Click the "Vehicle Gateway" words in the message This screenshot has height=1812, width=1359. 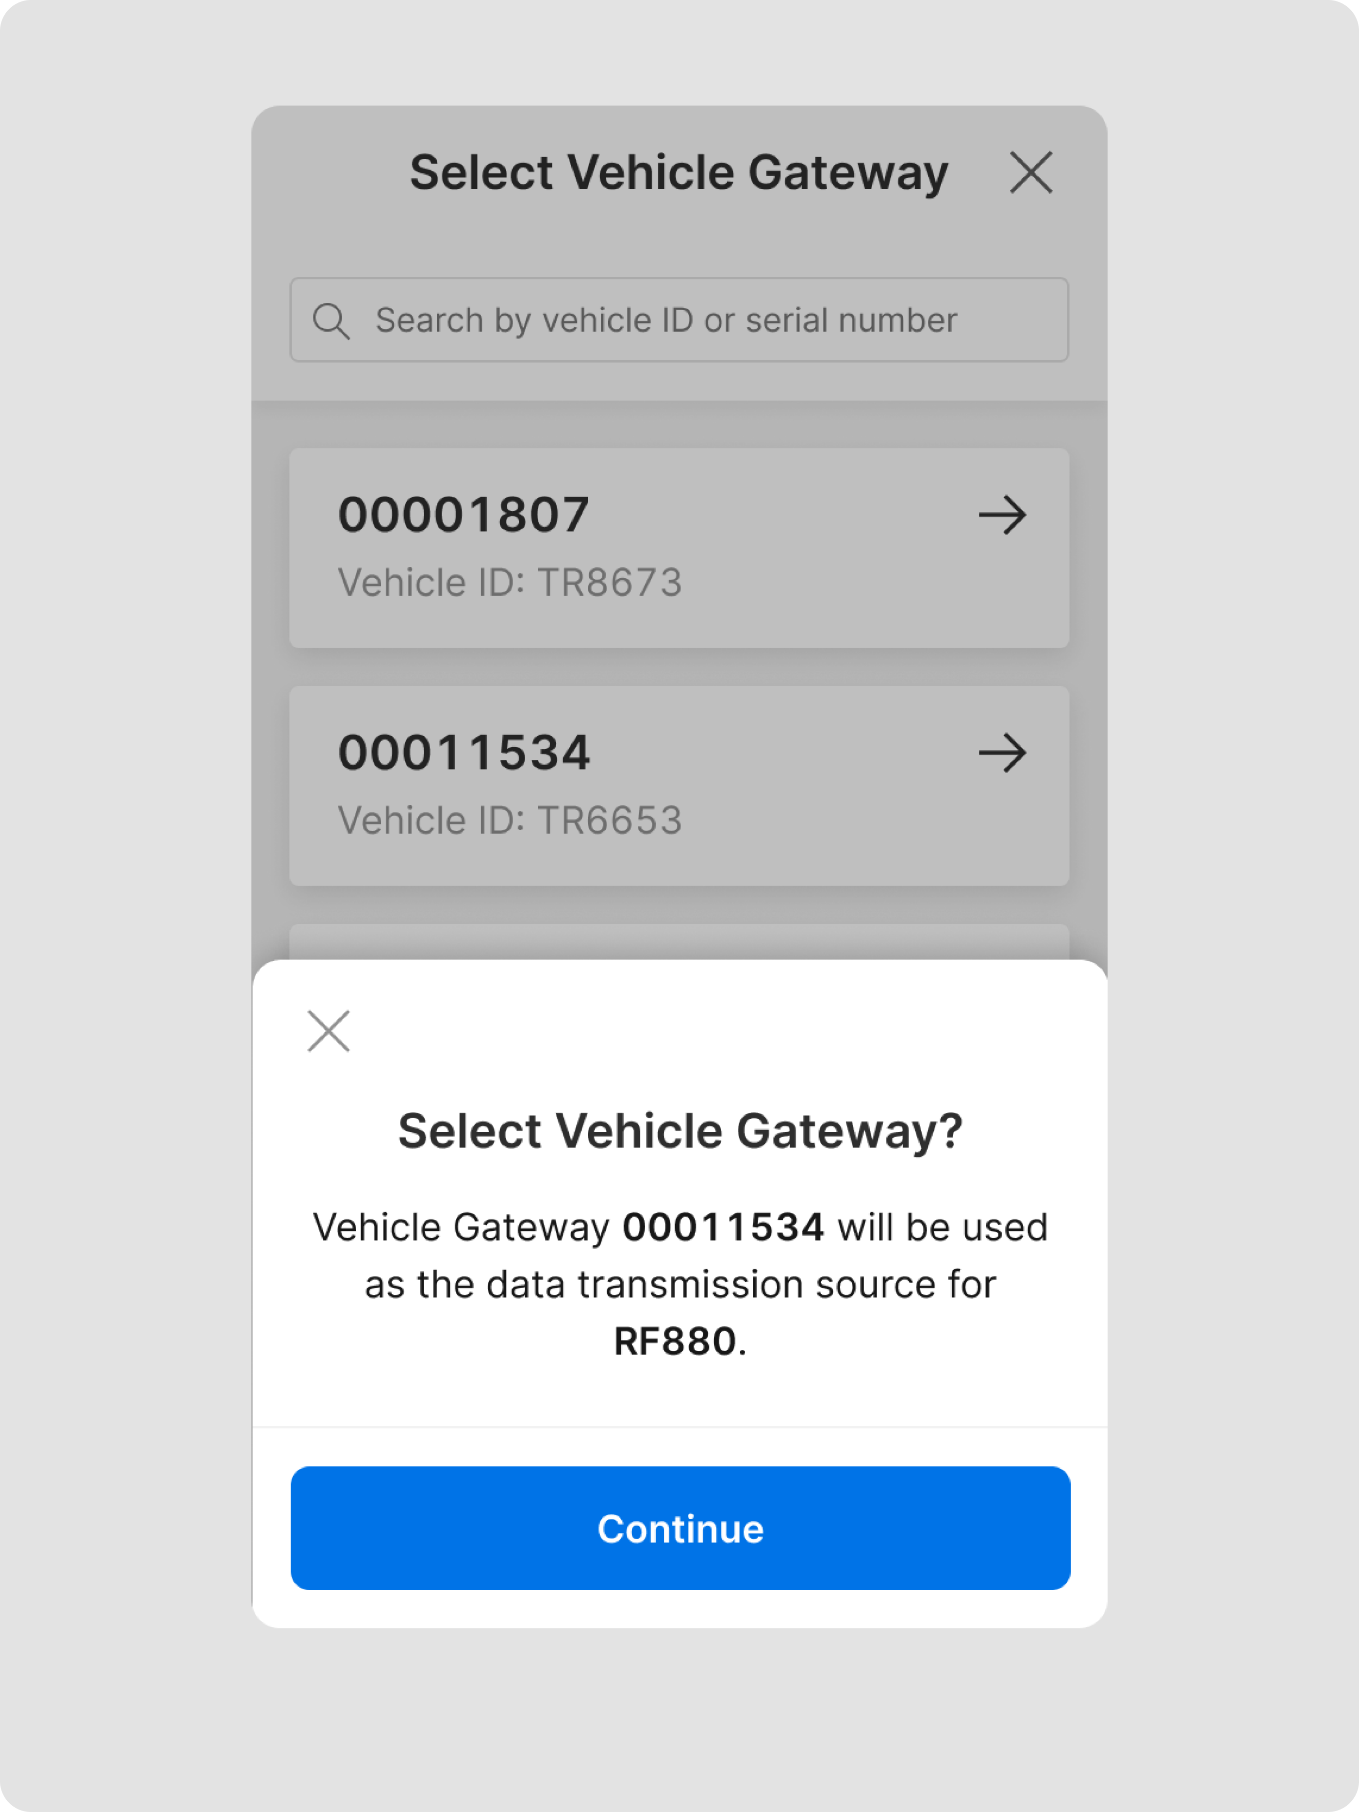461,1227
